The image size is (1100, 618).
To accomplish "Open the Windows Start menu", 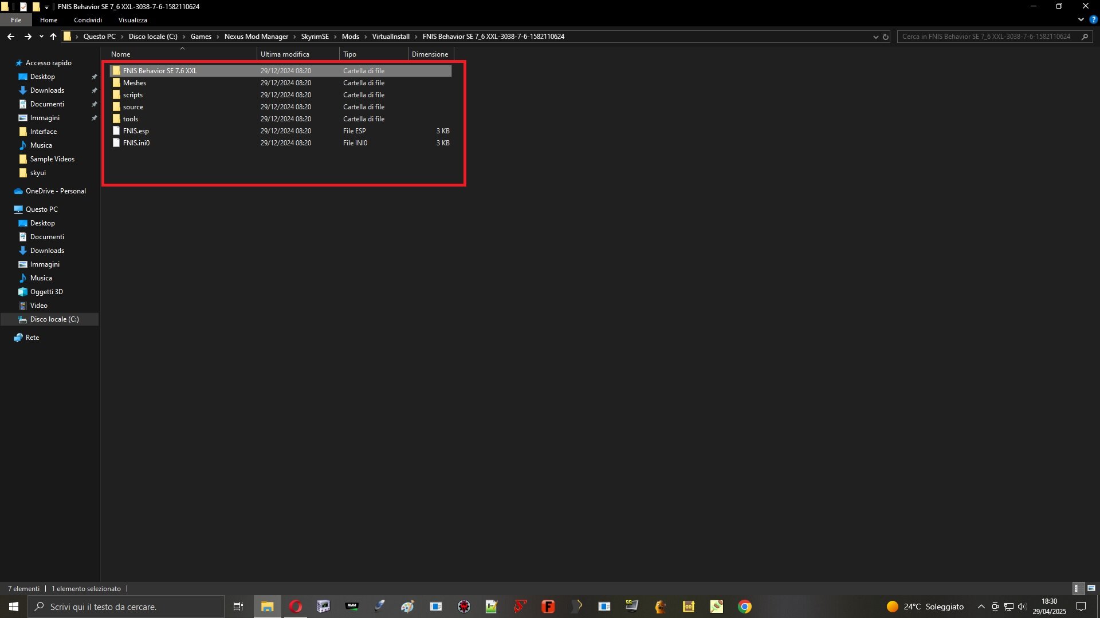I will point(14,607).
